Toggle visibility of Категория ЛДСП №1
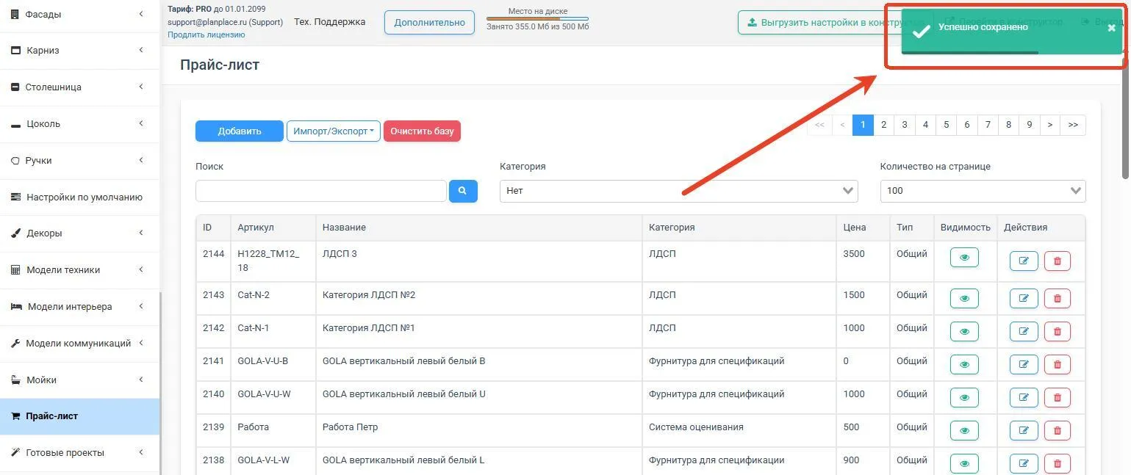 pyautogui.click(x=964, y=331)
